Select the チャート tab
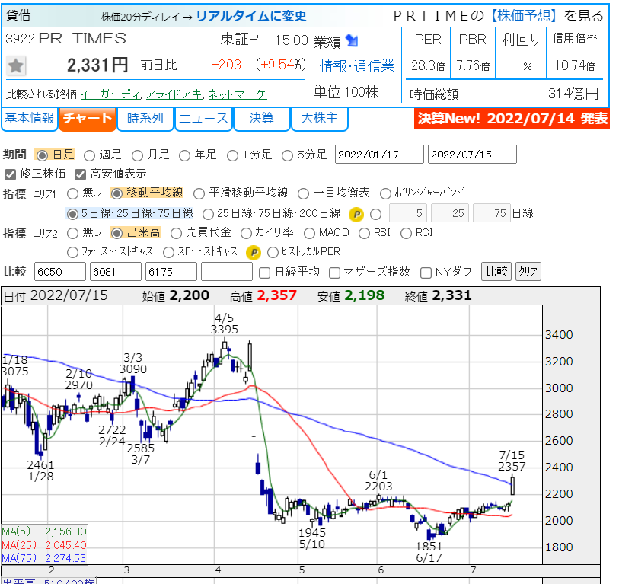The width and height of the screenshot is (619, 584). pos(88,118)
